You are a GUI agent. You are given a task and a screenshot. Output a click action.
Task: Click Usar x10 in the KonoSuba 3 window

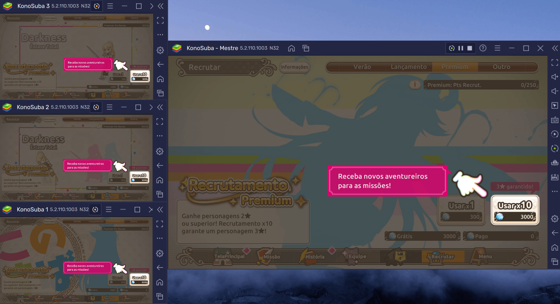140,76
